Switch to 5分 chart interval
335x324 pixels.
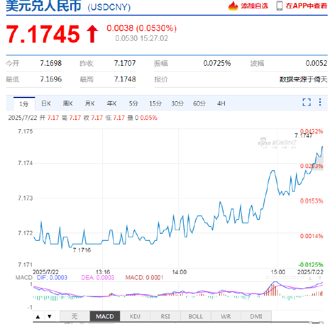tap(133, 104)
